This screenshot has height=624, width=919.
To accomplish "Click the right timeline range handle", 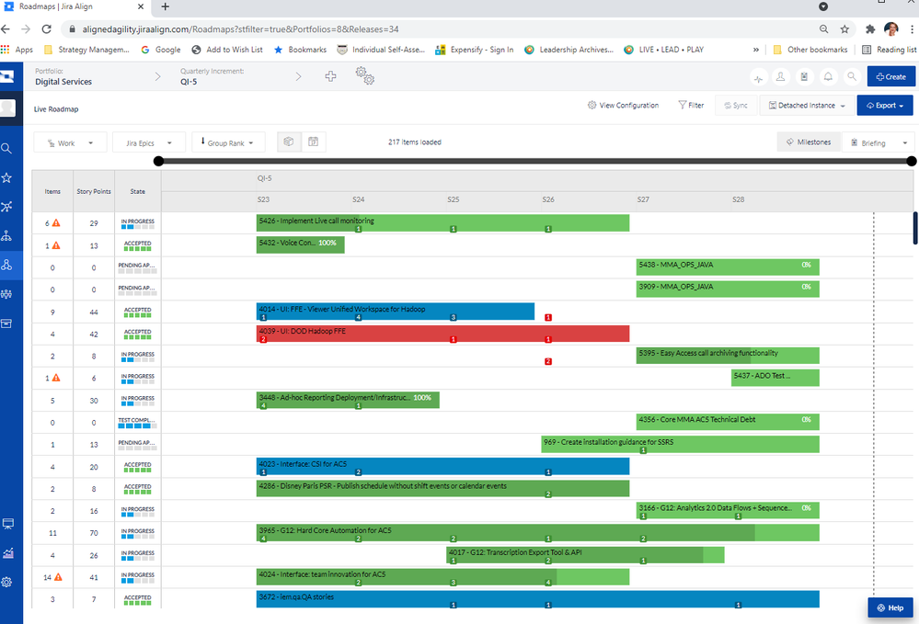I will coord(911,161).
